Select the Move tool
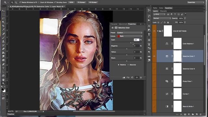 (4, 11)
